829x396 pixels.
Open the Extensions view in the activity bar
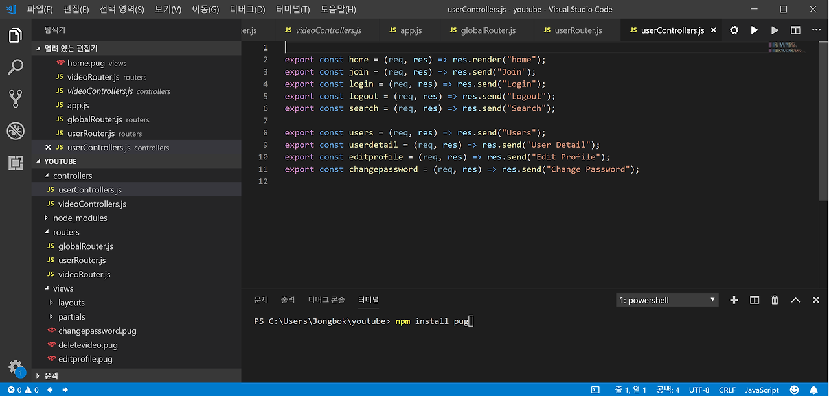pyautogui.click(x=16, y=163)
